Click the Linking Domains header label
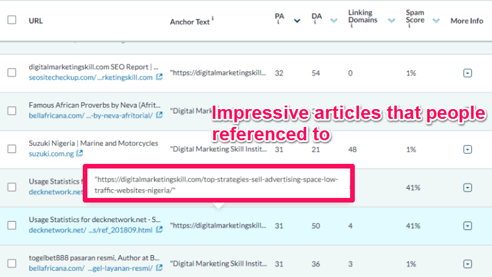 363,16
